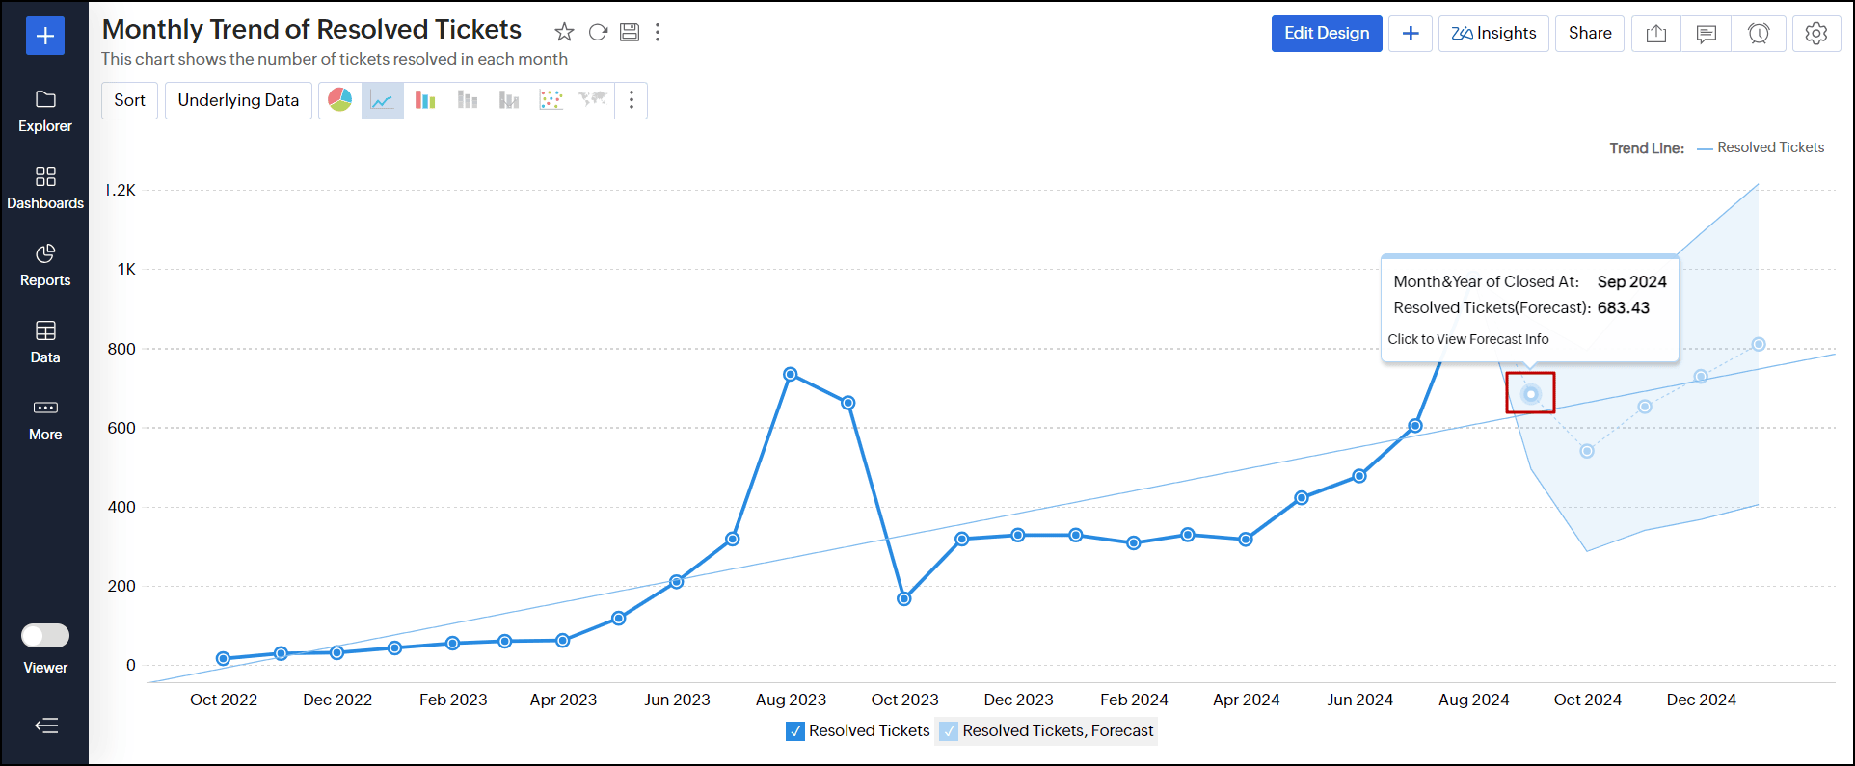
Task: Open the comments icon
Action: [1707, 34]
